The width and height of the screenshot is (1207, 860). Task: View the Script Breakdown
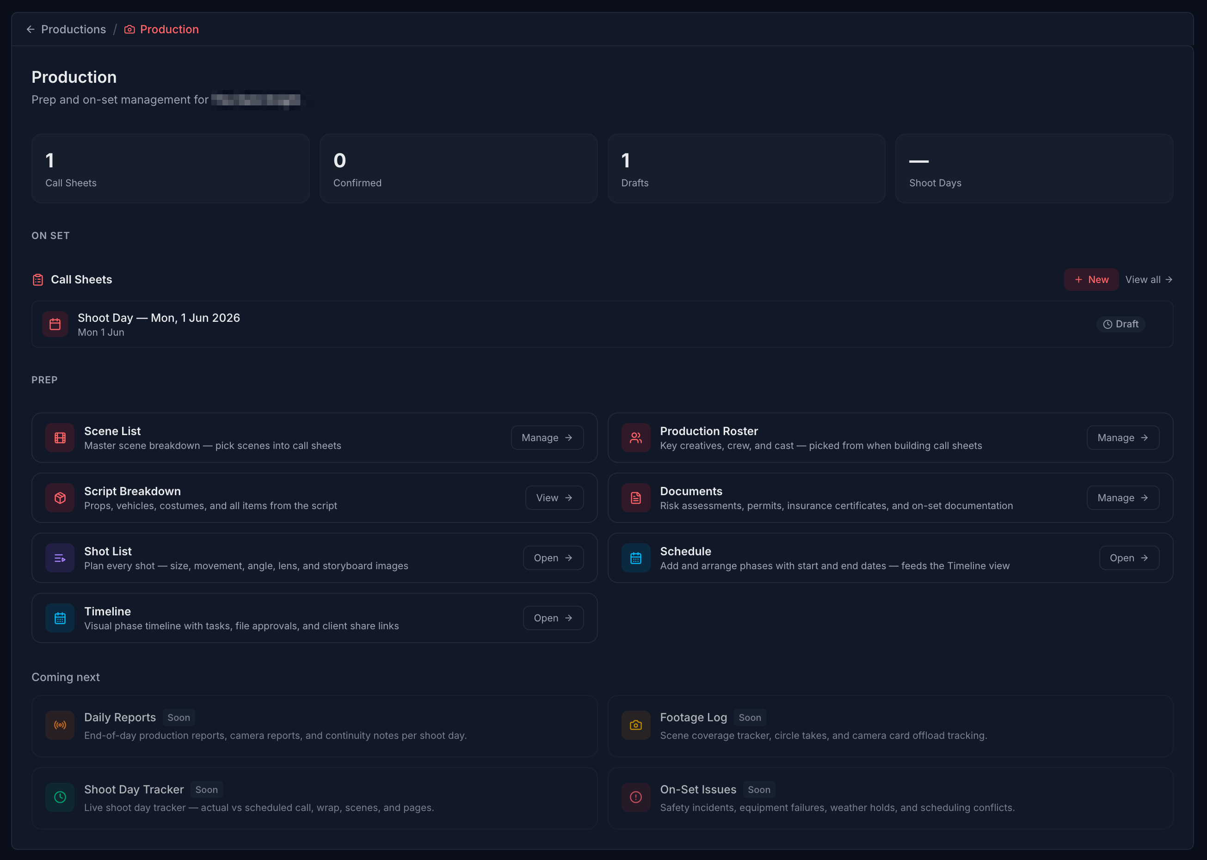point(554,498)
